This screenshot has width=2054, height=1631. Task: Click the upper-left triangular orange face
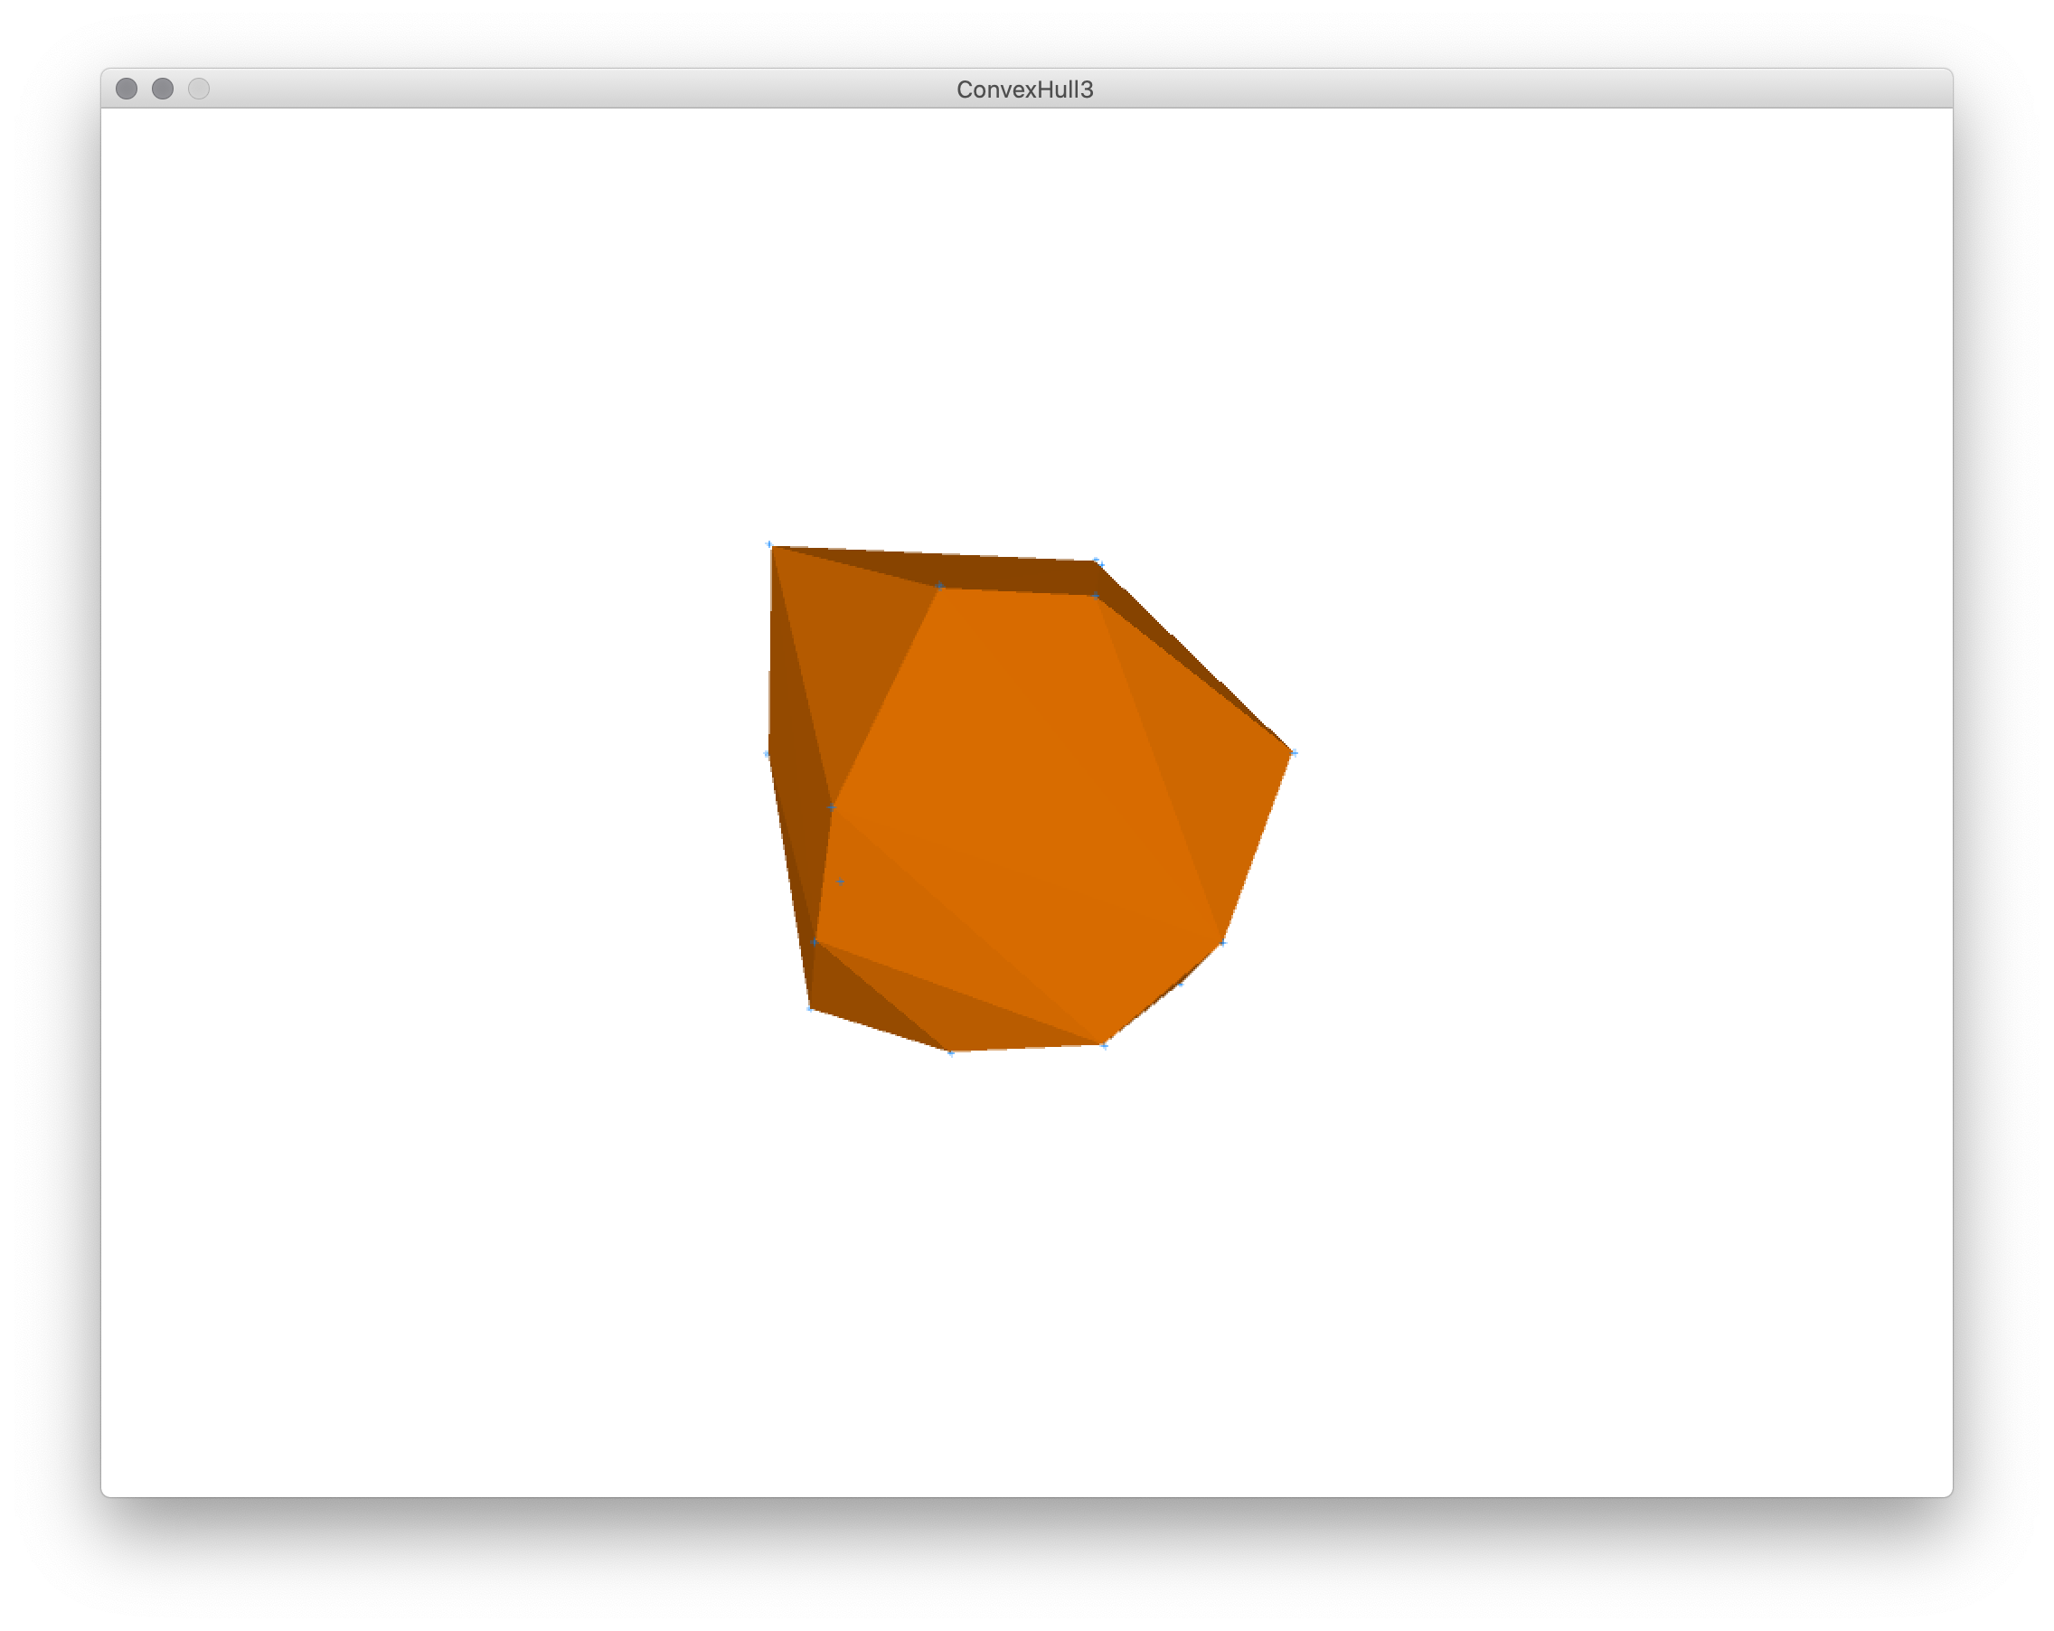pyautogui.click(x=848, y=657)
